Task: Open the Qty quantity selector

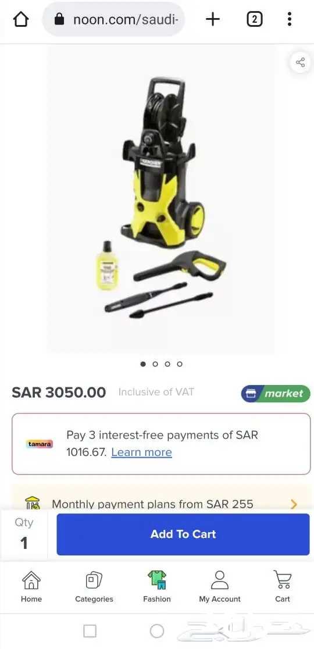Action: [x=24, y=534]
